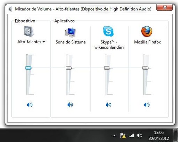
Task: Click the Skype volume slider handle
Action: tap(107, 68)
